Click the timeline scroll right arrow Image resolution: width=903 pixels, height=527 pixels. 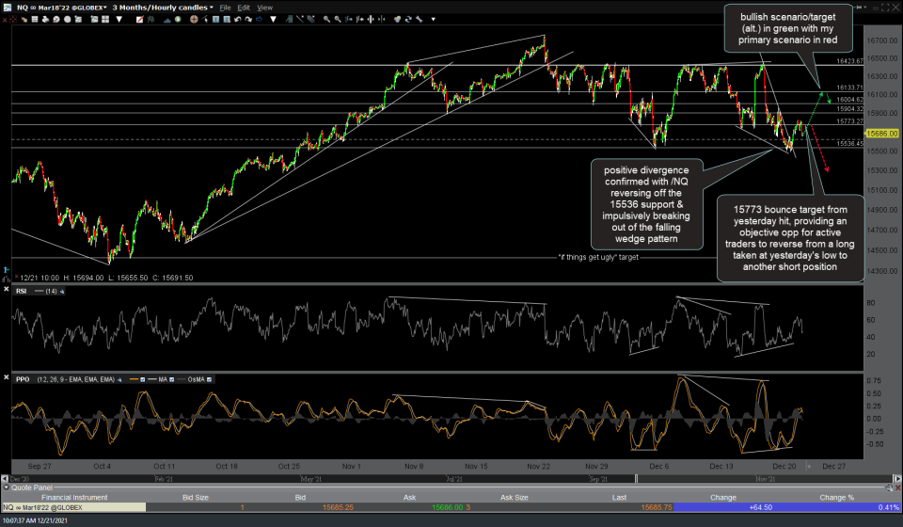tap(897, 479)
